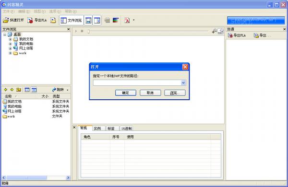288x187 pixels.
Task: Click the 浏览... button in the dialog
Action: (175, 93)
